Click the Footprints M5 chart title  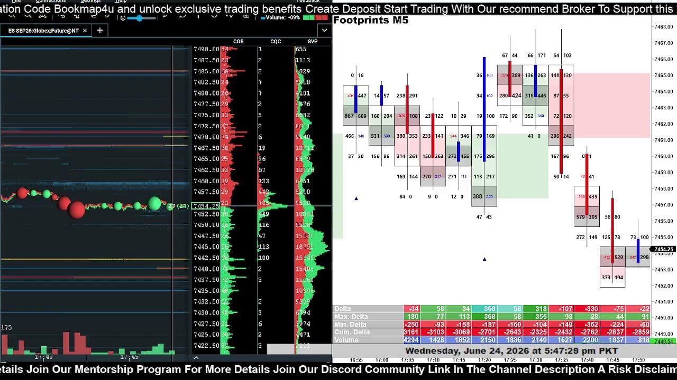coord(371,21)
